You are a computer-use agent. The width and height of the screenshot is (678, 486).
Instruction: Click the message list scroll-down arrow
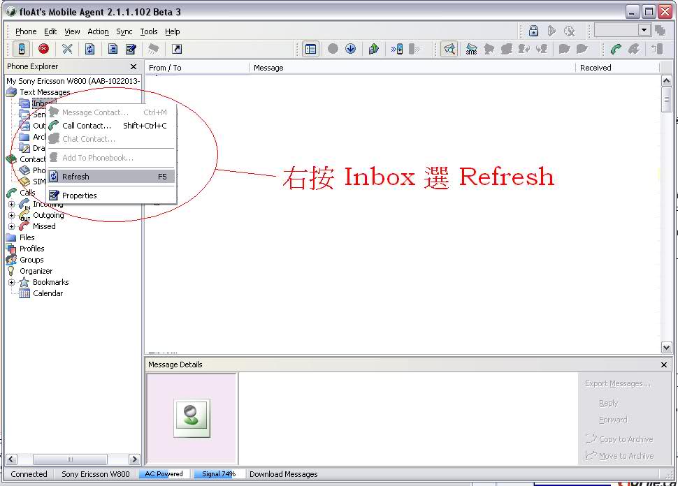666,347
